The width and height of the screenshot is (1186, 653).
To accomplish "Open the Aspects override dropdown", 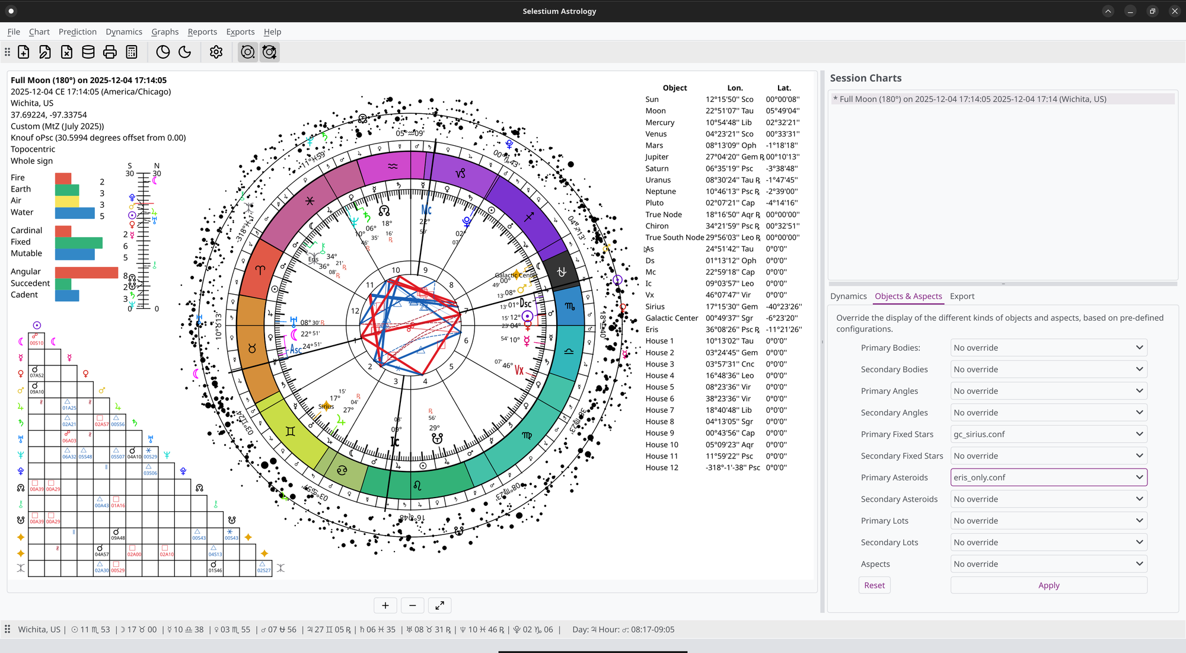I will point(1048,564).
